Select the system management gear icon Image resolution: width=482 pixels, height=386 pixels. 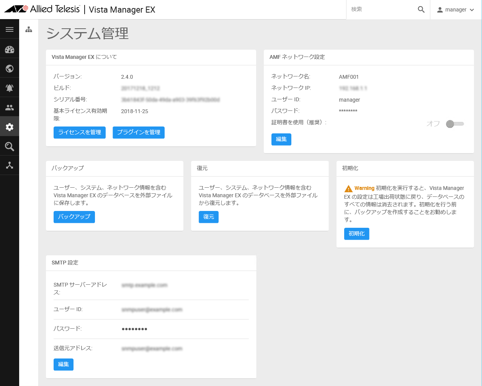10,127
